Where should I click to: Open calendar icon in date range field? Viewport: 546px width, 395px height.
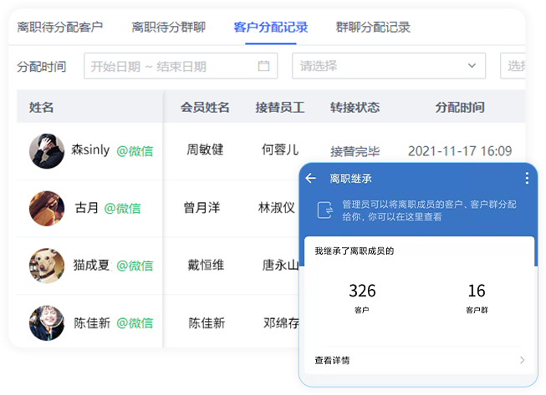pos(263,65)
